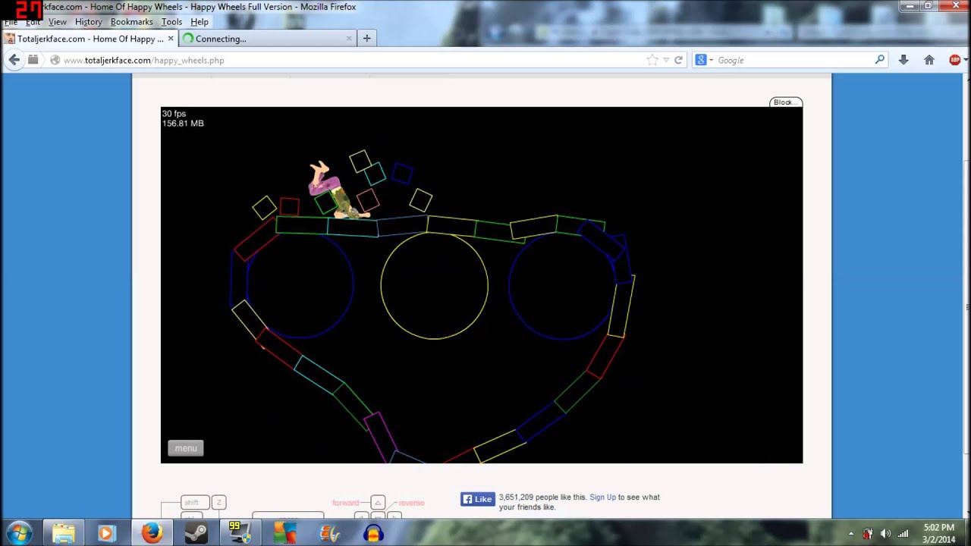This screenshot has height=546, width=971.
Task: Open Windows Media Player from taskbar
Action: point(106,533)
